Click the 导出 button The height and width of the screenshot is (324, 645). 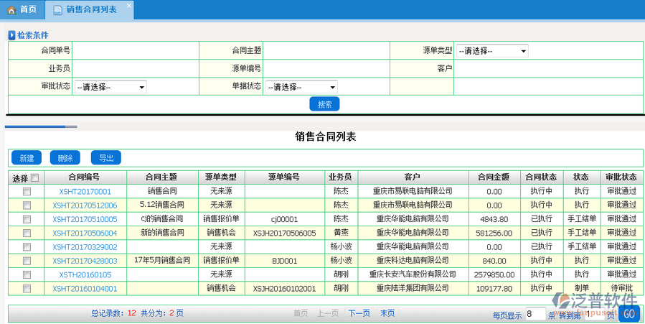[106, 158]
